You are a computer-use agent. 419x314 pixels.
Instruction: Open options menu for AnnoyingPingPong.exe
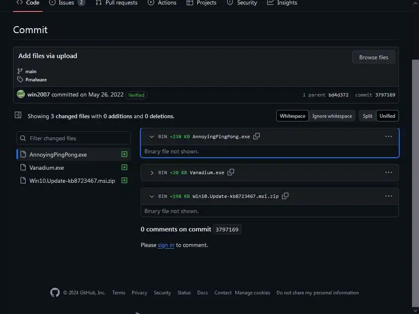pyautogui.click(x=389, y=137)
